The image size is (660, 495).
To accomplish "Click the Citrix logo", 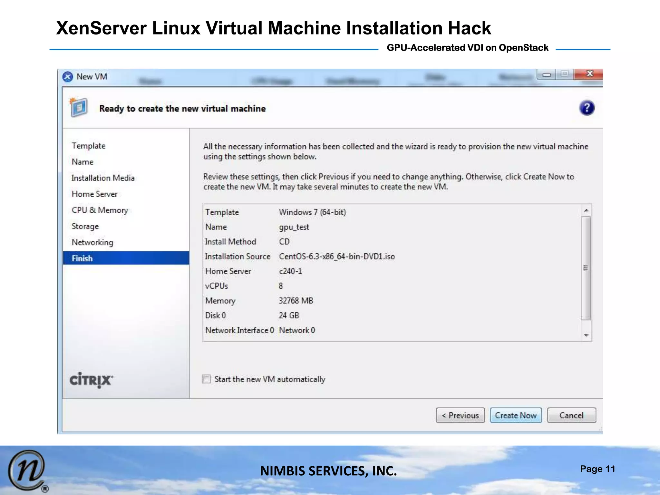I will point(92,380).
